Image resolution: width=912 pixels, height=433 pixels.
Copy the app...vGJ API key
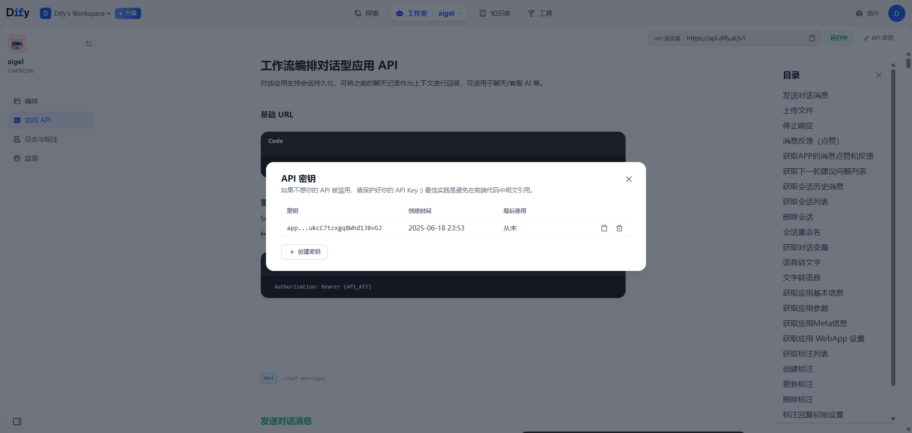604,228
